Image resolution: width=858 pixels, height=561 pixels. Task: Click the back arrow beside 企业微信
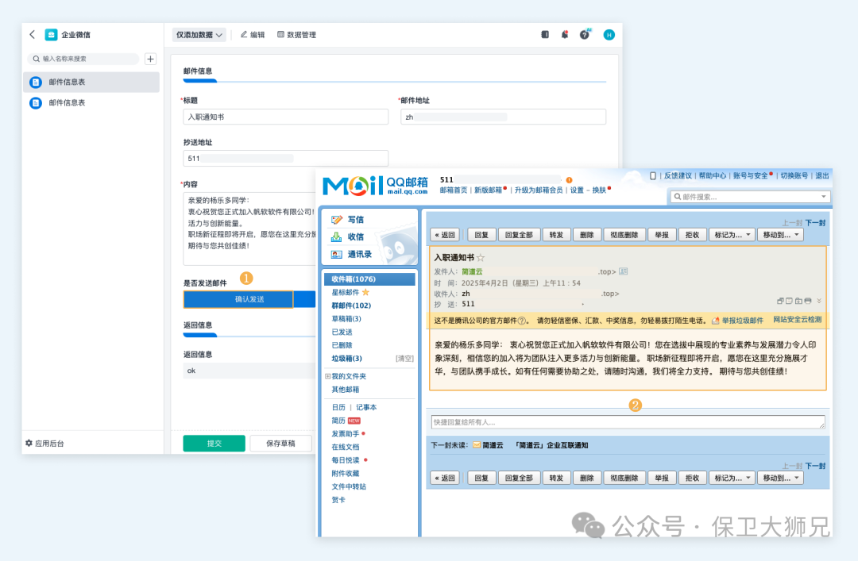[32, 35]
